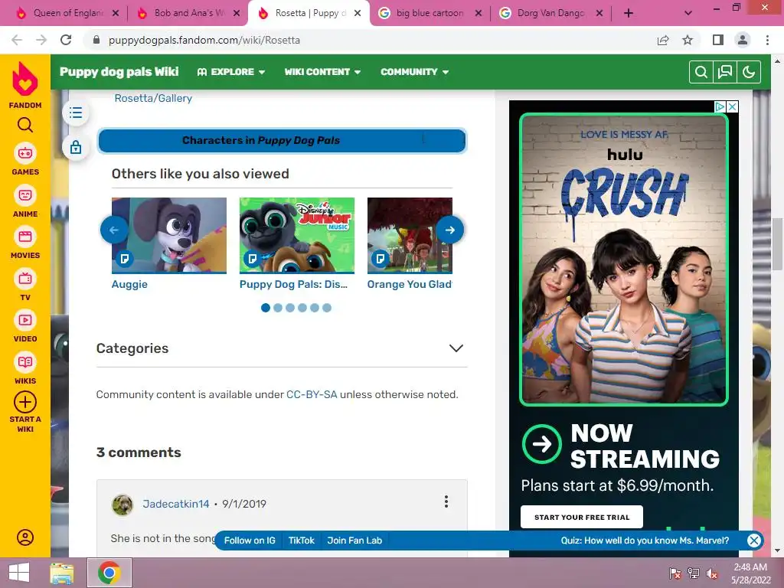
Task: Open search from the Fandom sidebar
Action: pos(25,125)
